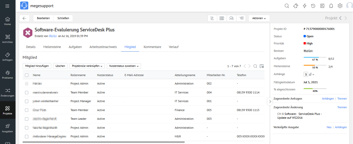Go to Home in sidebar
Viewport: 353px width, 144px height.
point(8,21)
